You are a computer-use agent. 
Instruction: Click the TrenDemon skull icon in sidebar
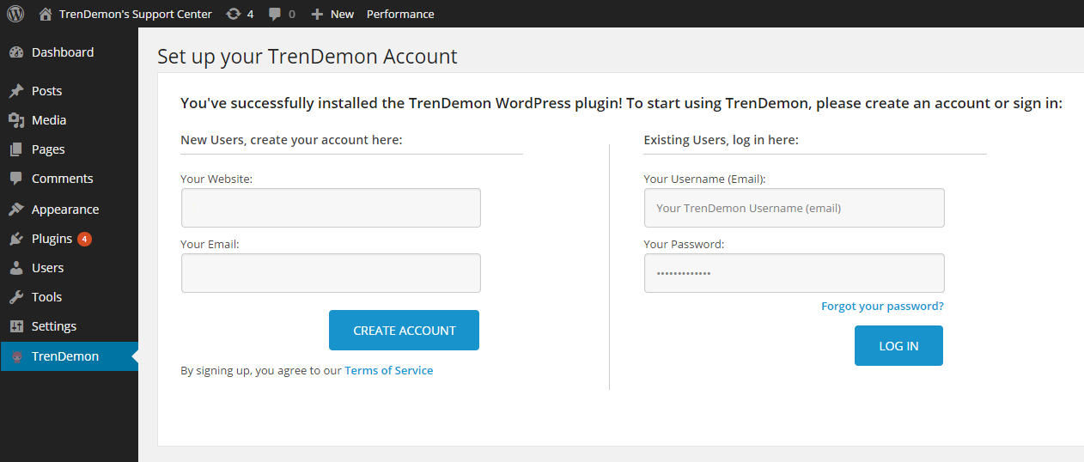coord(16,356)
